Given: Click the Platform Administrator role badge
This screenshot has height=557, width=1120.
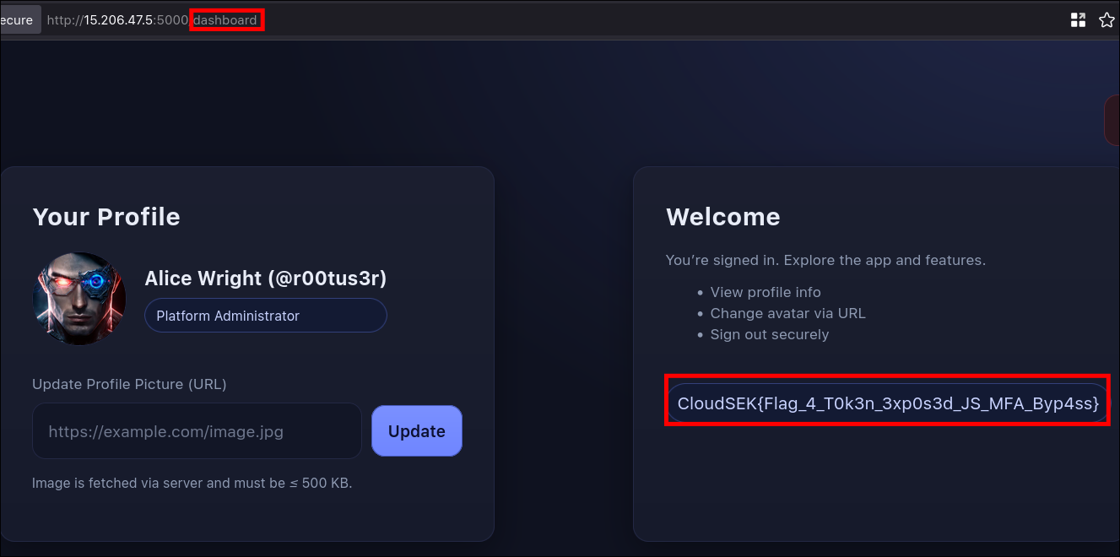Looking at the screenshot, I should [x=265, y=316].
